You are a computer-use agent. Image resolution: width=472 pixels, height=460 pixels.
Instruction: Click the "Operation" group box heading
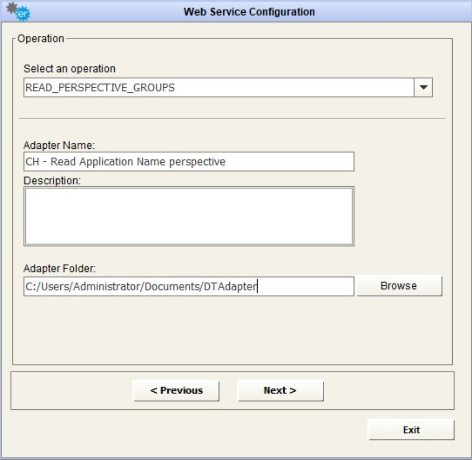click(41, 38)
